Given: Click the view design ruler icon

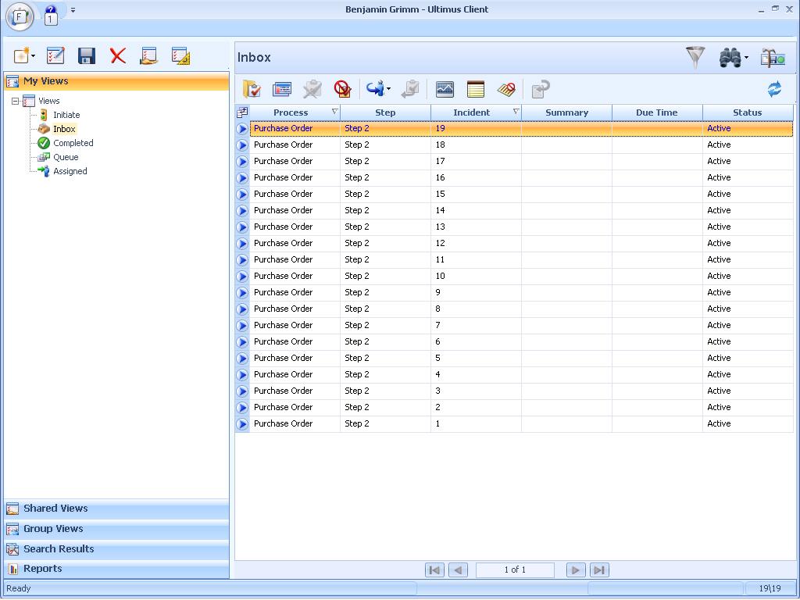Looking at the screenshot, I should pyautogui.click(x=180, y=55).
